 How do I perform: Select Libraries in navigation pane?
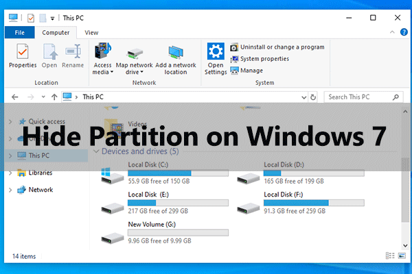(35, 173)
